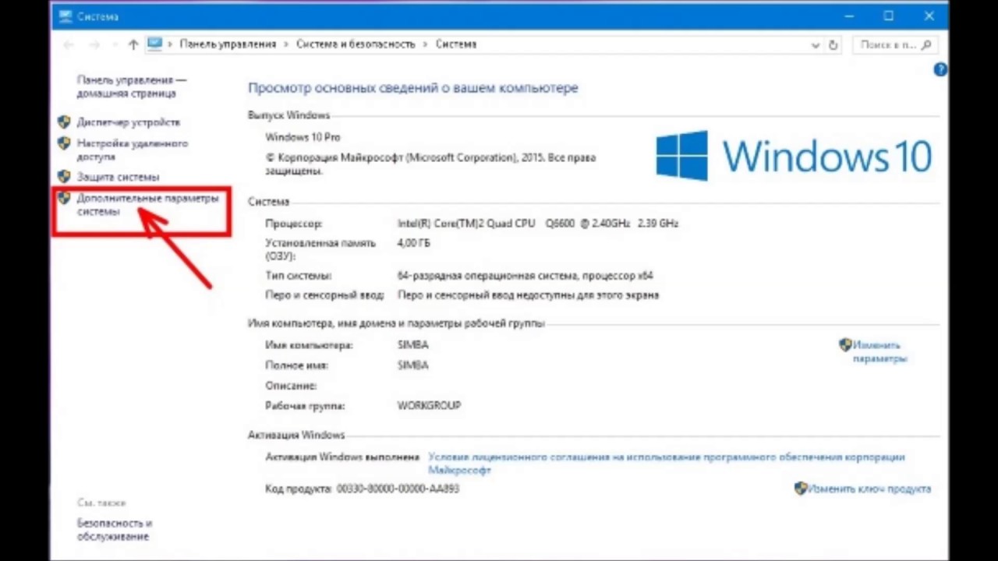Open the address bar history dropdown

816,45
